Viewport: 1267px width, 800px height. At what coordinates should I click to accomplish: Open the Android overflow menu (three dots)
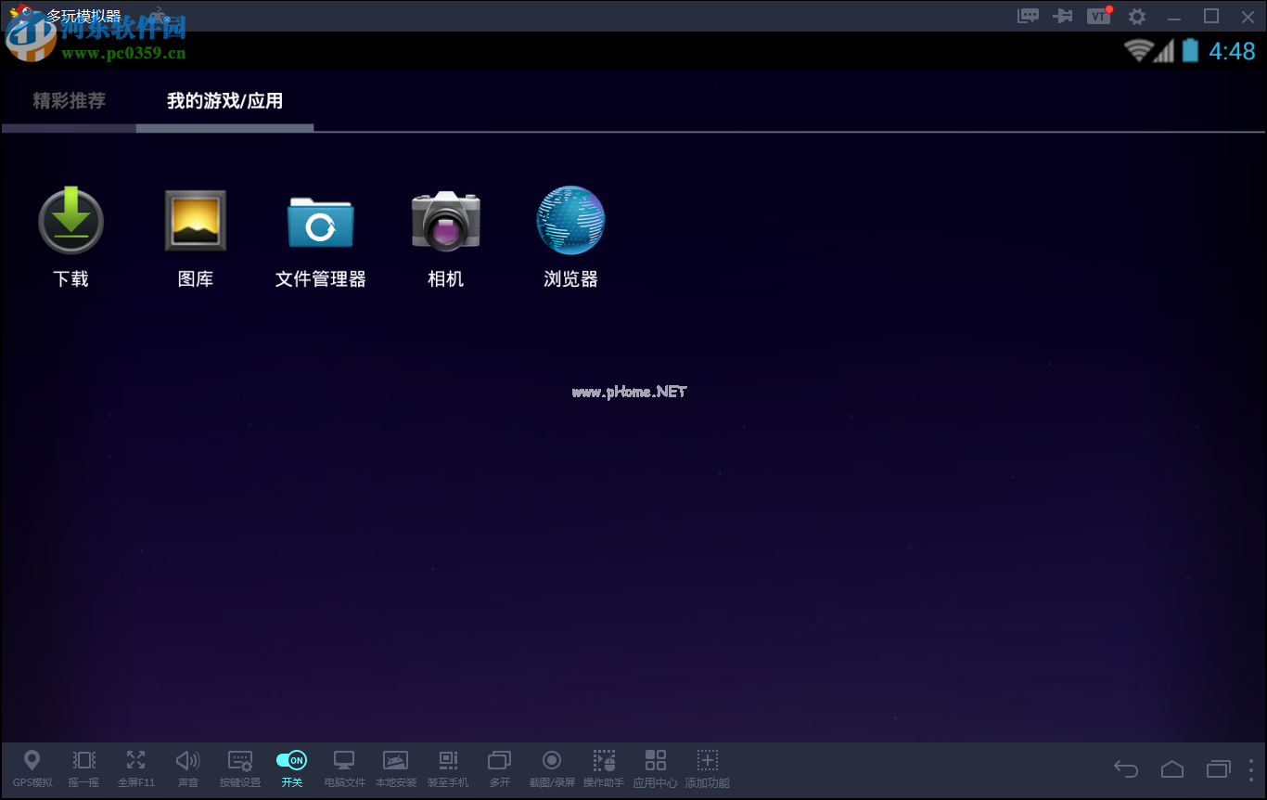pos(1250,769)
